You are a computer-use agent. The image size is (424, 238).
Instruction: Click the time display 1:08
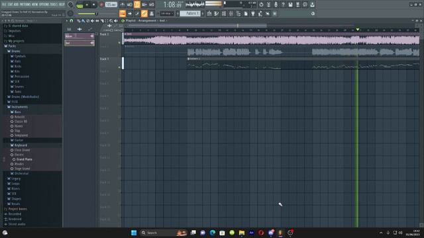click(x=172, y=5)
